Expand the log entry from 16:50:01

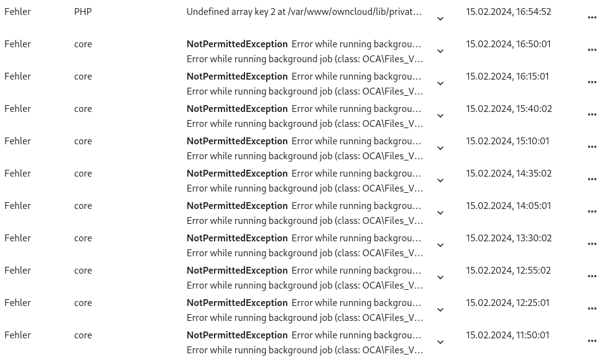[440, 51]
